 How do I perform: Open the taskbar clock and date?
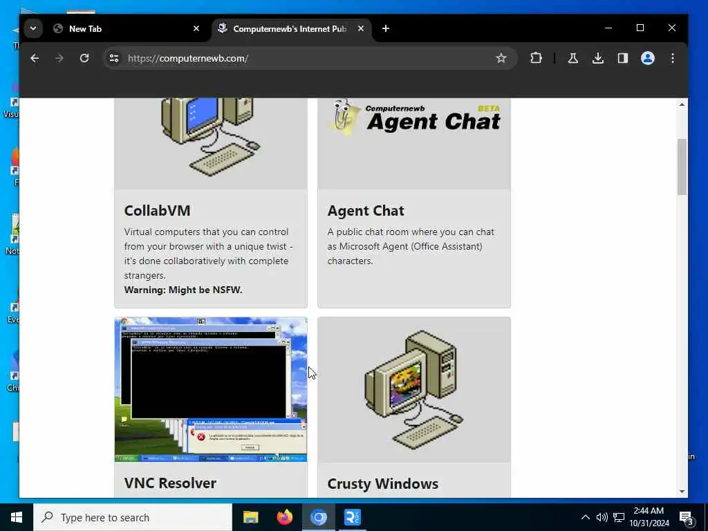coord(649,517)
